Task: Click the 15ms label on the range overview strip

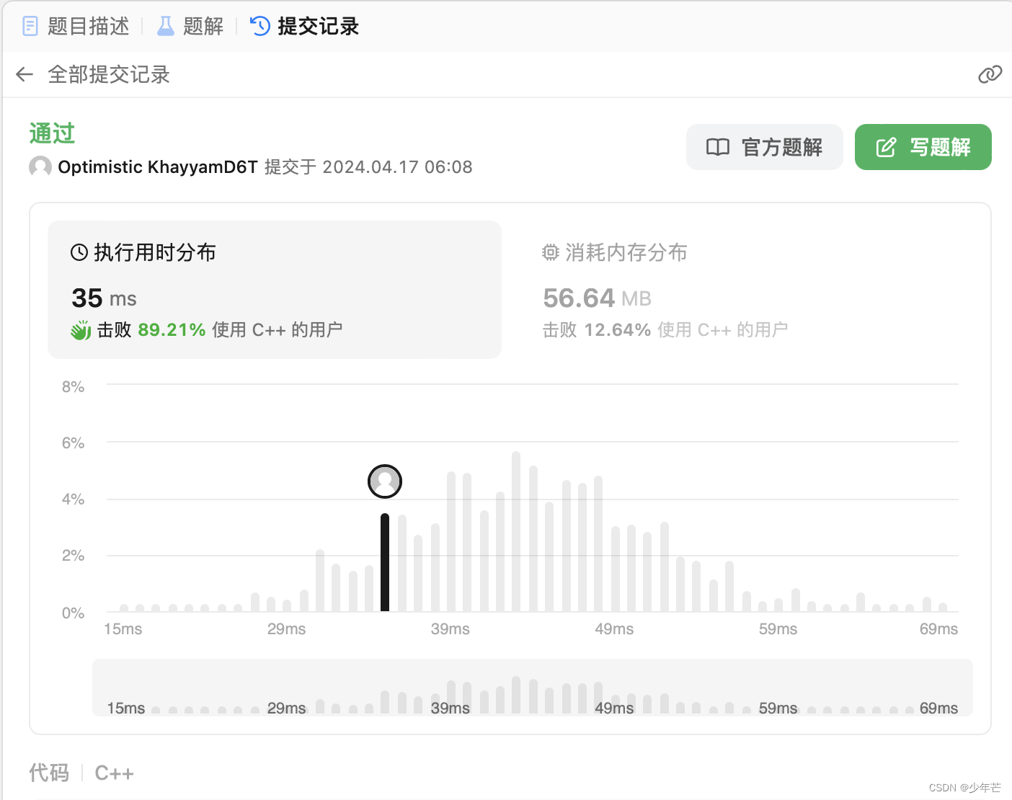Action: point(126,708)
